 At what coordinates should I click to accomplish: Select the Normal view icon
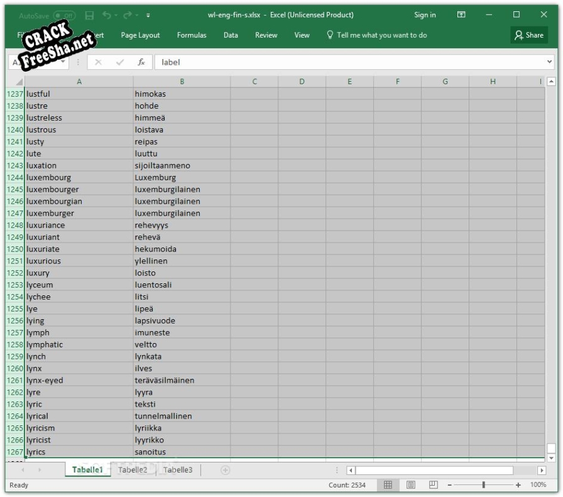pos(388,485)
